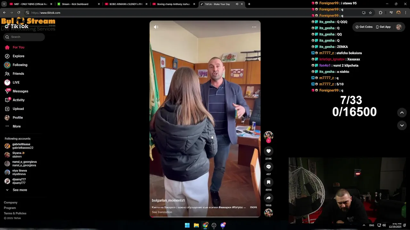Image resolution: width=410 pixels, height=230 pixels.
Task: Open browser extensions puzzle icon
Action: pos(381,13)
